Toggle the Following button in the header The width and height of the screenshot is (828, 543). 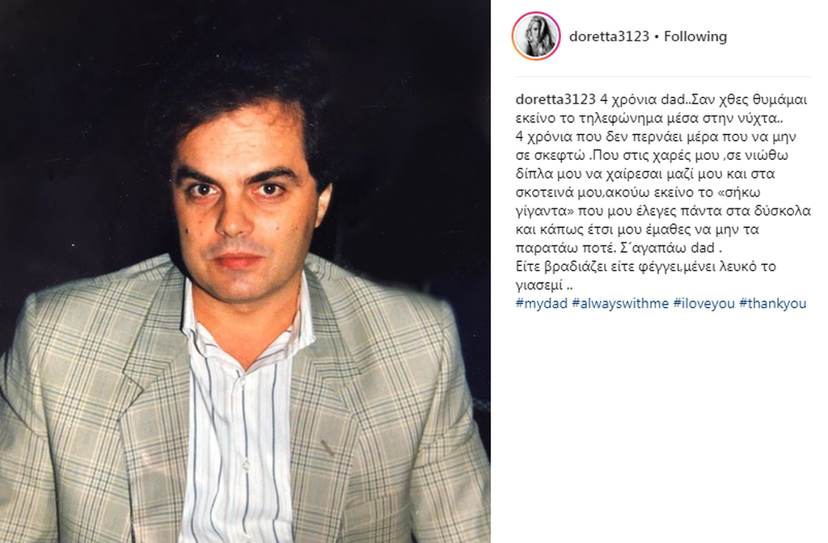point(695,36)
